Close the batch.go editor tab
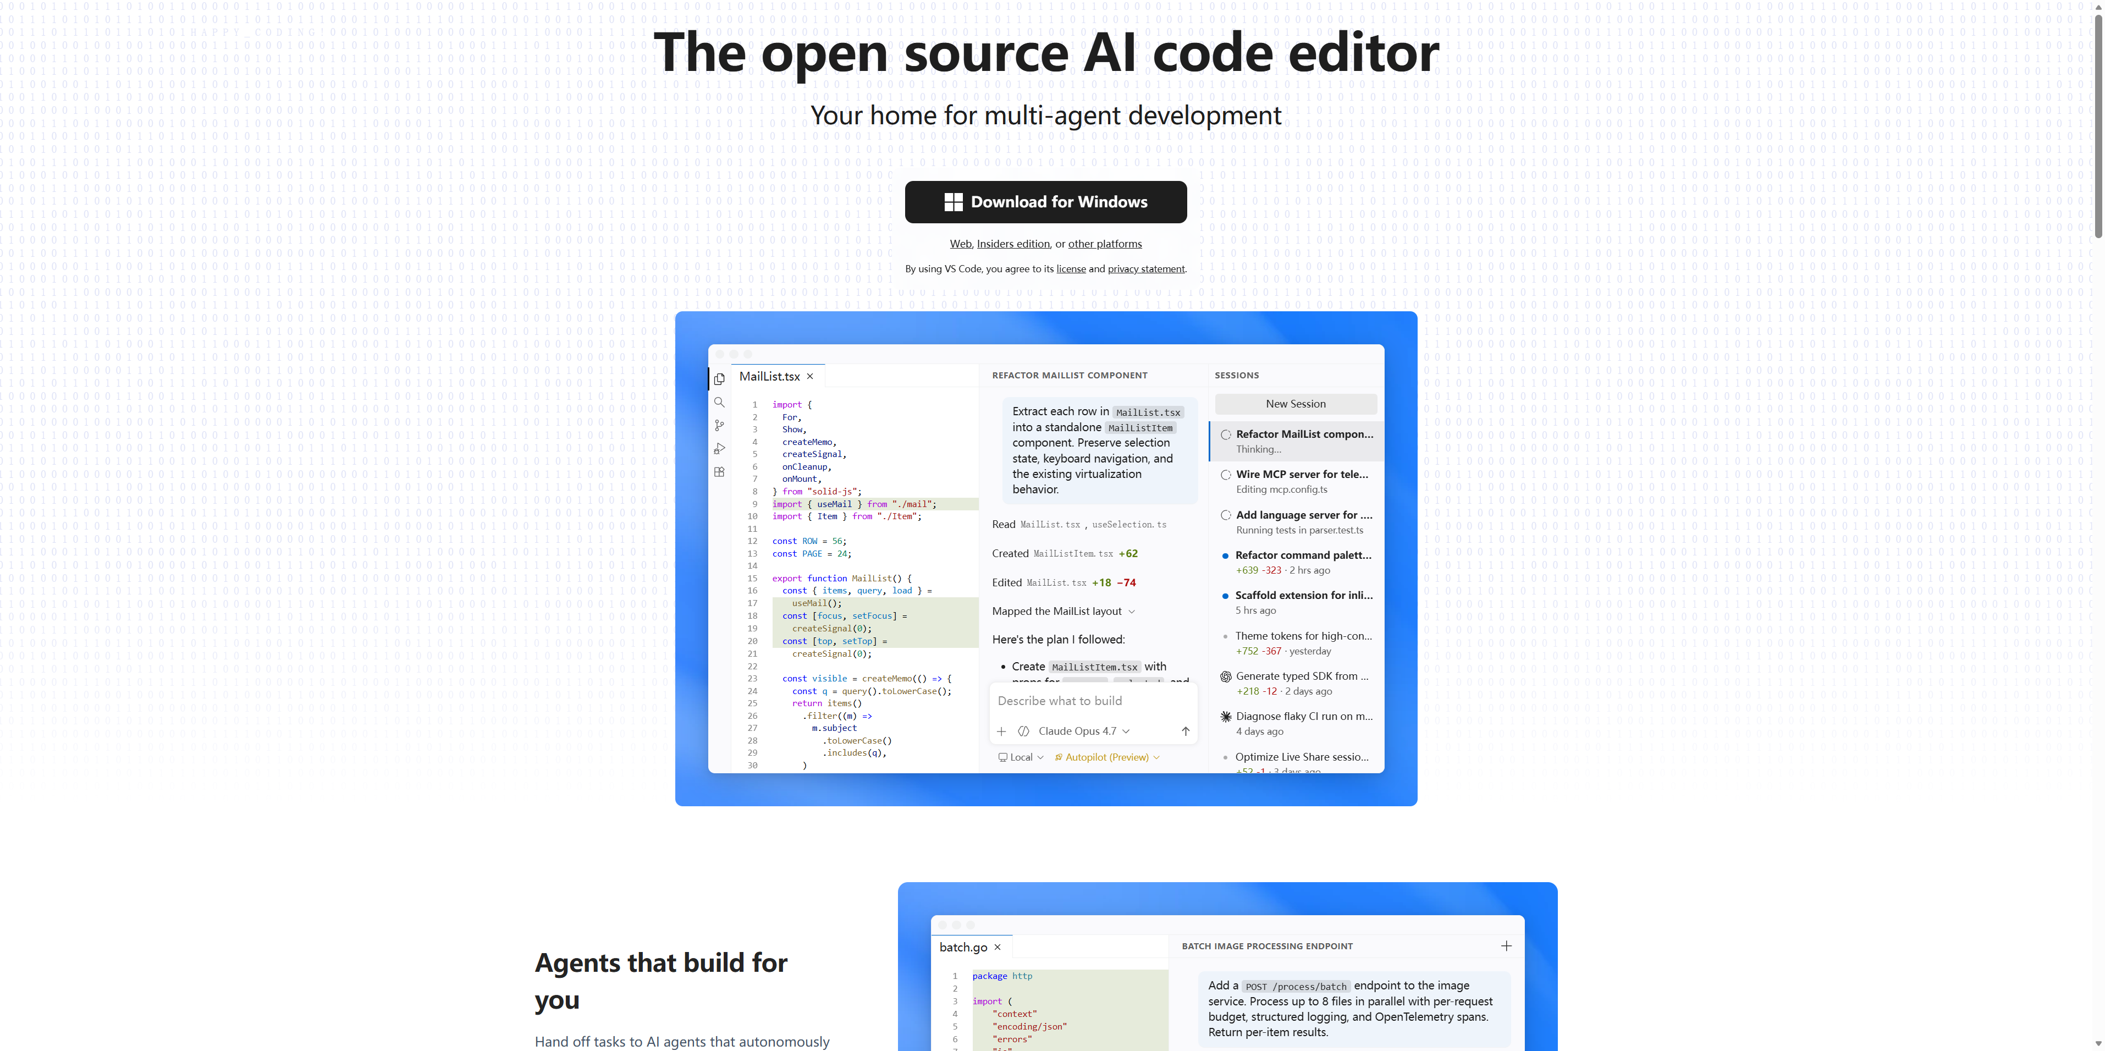 tap(997, 947)
